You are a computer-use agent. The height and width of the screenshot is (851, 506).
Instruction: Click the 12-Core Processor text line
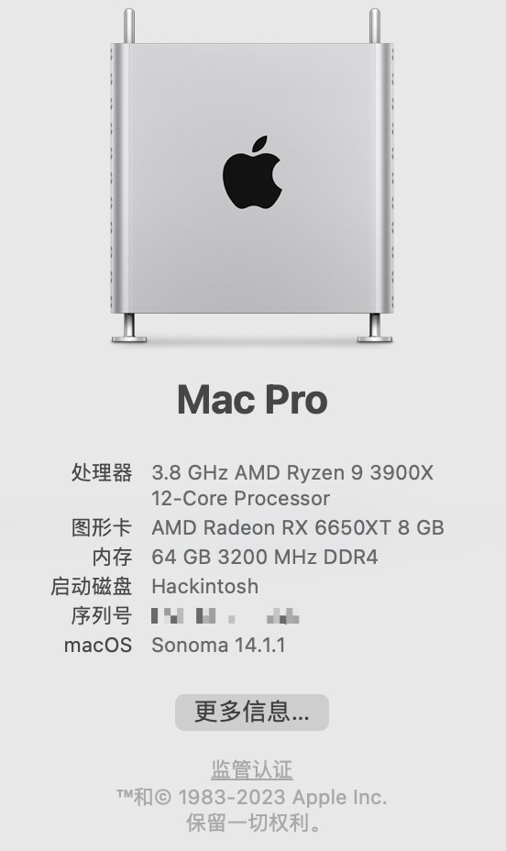[x=241, y=498]
